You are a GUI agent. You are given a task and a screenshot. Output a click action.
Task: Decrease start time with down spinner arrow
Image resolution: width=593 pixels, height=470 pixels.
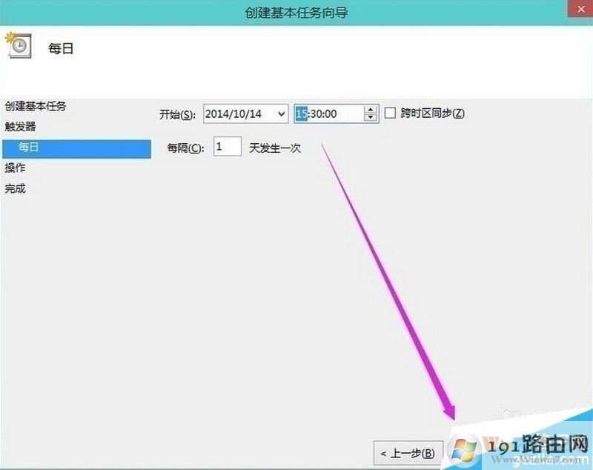coord(371,118)
